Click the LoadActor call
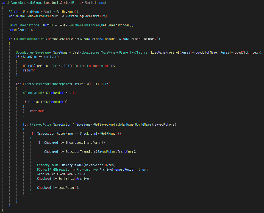Viewport: 264px width, 213px height. (66, 188)
